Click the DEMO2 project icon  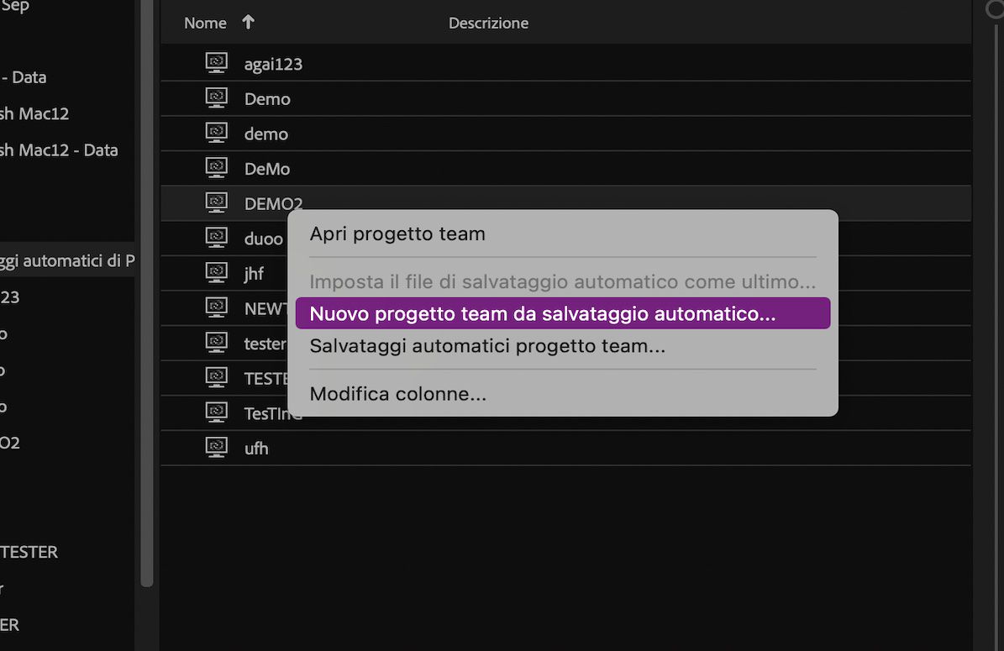(216, 202)
